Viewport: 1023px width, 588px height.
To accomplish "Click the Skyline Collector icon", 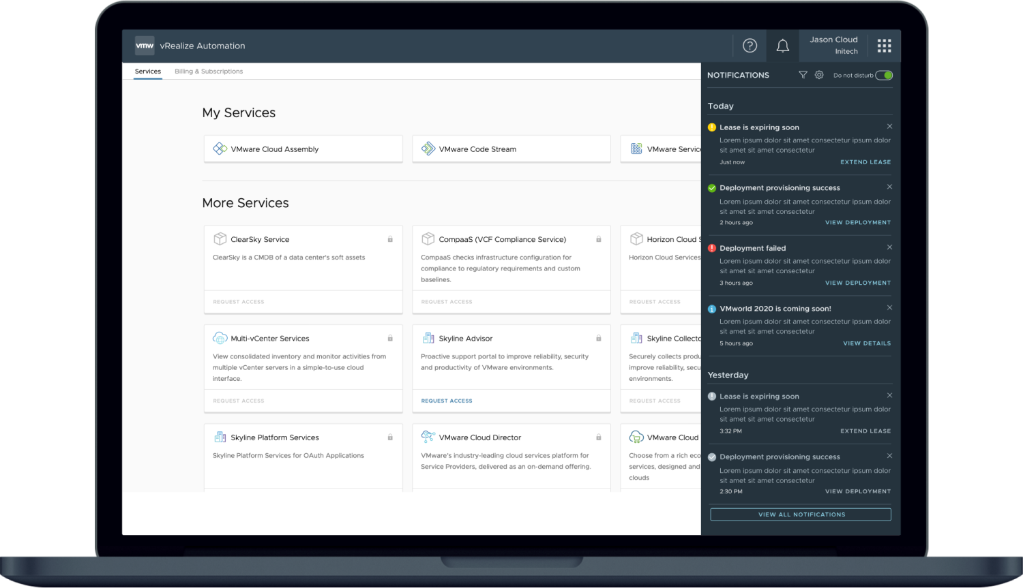I will (x=636, y=338).
